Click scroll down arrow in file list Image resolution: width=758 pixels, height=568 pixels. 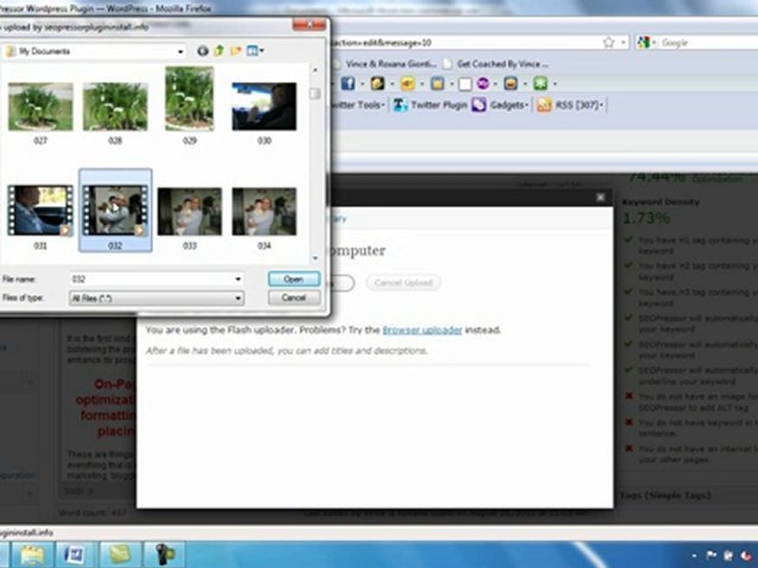coord(315,258)
